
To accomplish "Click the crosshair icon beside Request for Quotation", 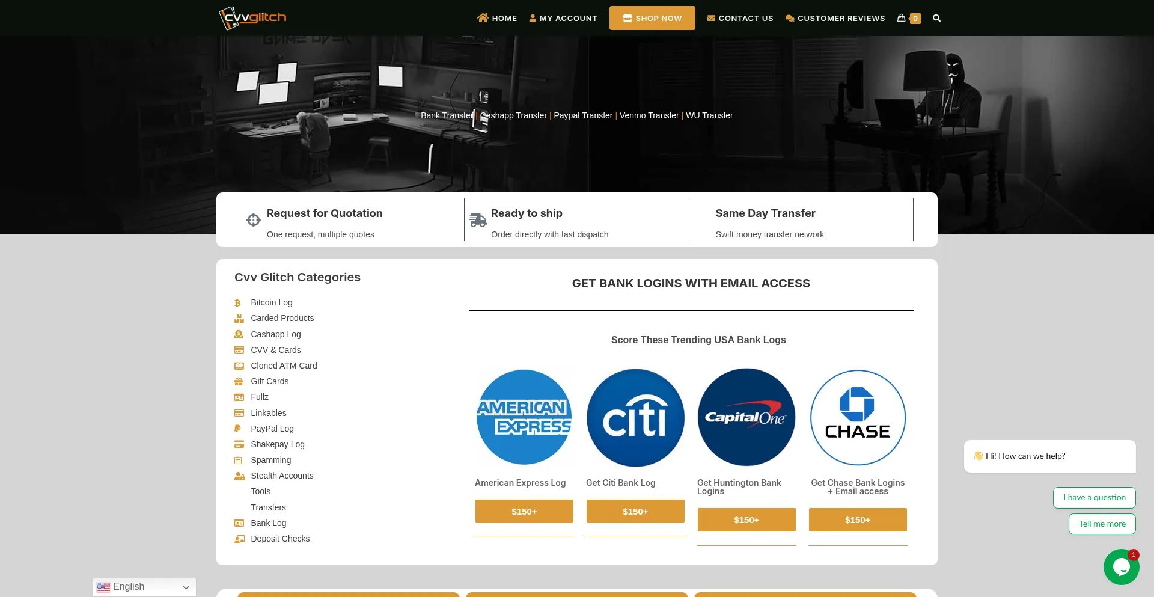I will tap(254, 220).
